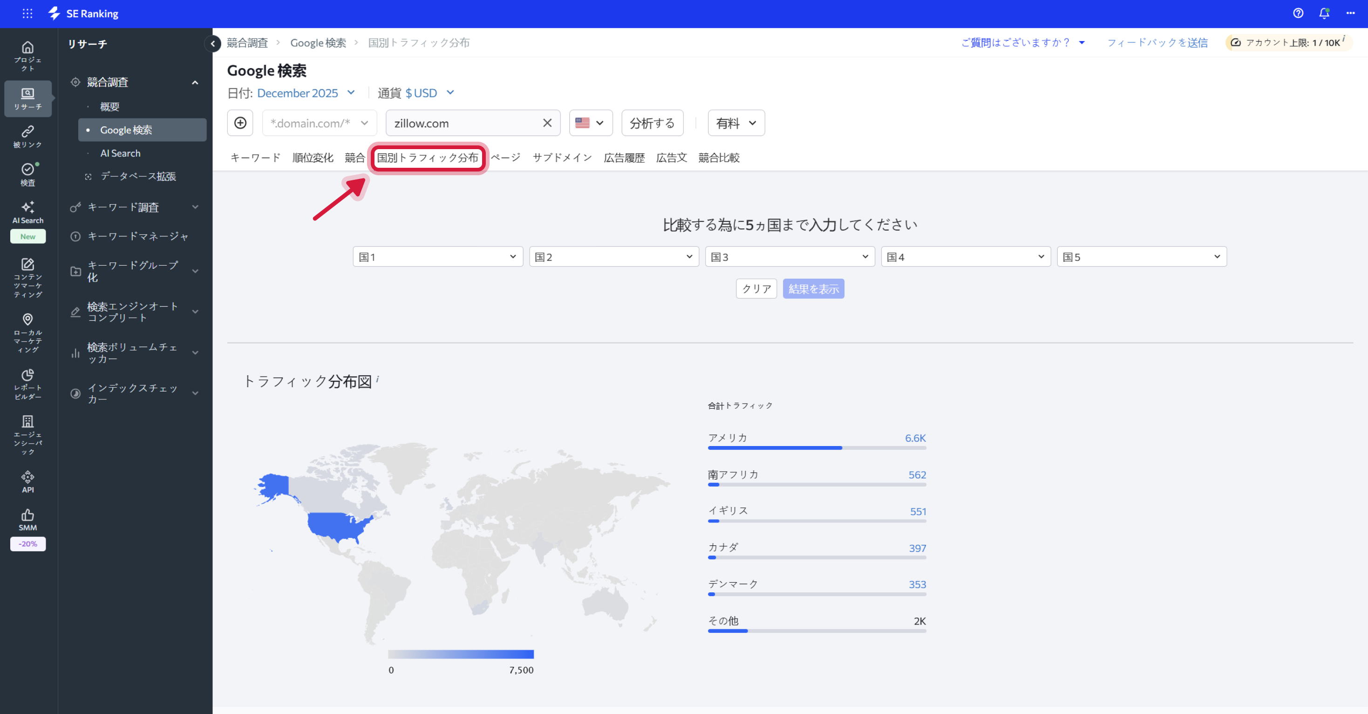Open the レポートビルダー sidebar icon
The image size is (1368, 714).
click(x=27, y=384)
